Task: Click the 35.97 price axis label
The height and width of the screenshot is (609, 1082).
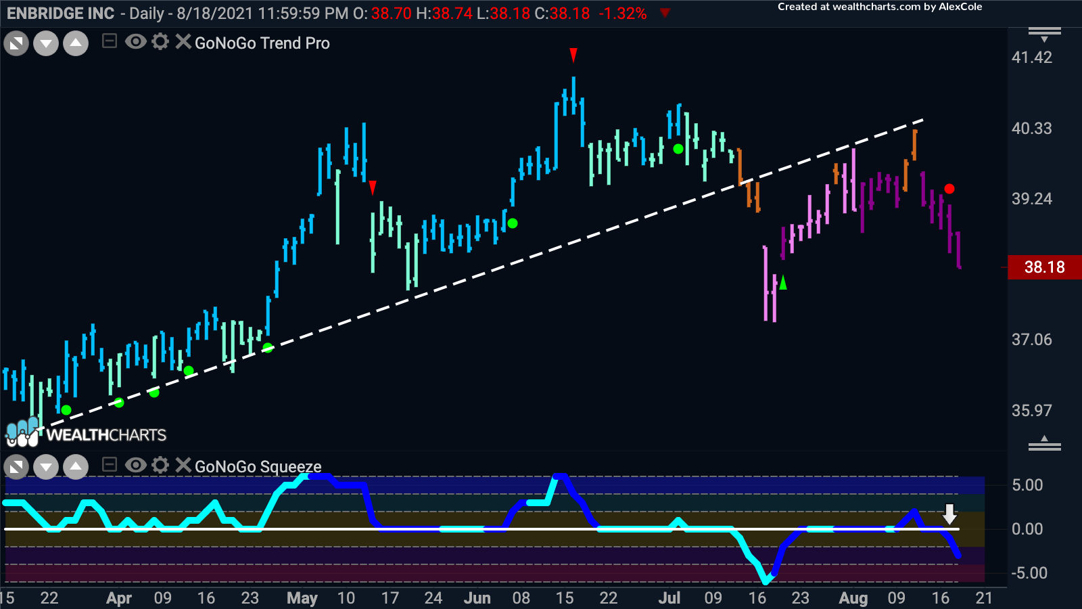Action: coord(1032,411)
